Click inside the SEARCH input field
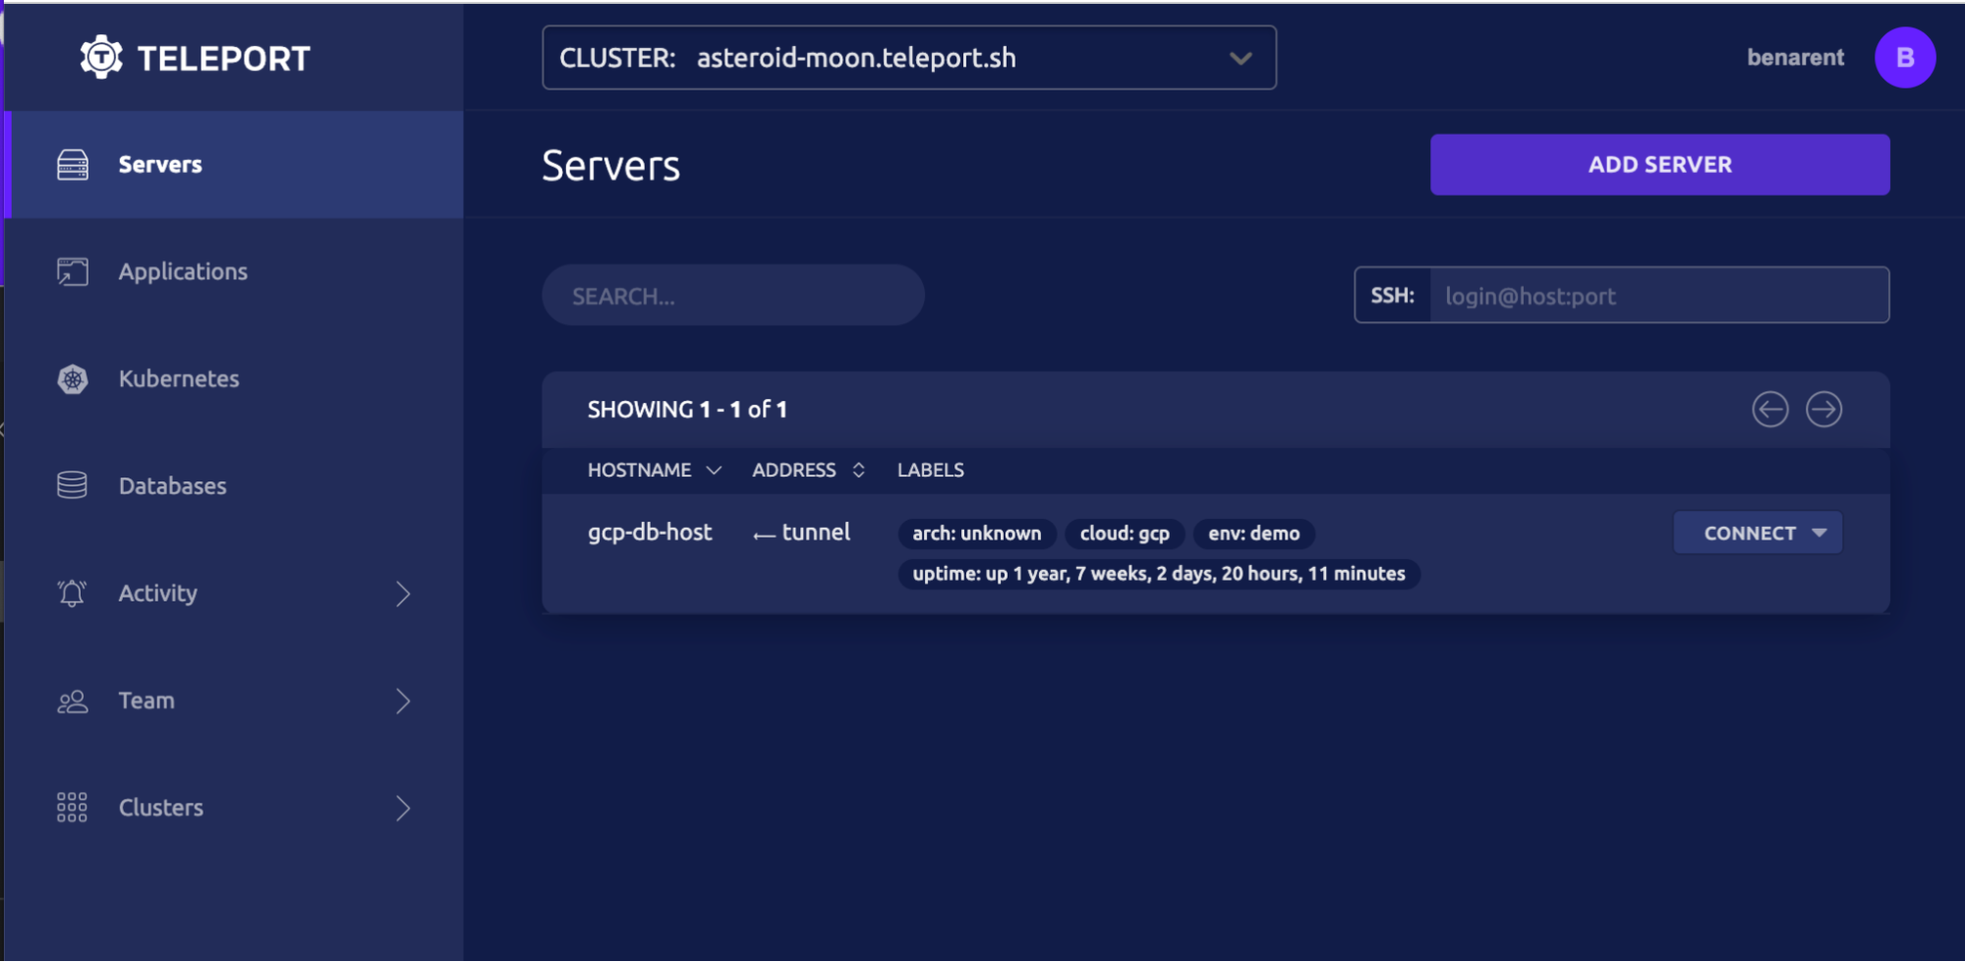Screen dimensions: 1965x962 (x=732, y=295)
